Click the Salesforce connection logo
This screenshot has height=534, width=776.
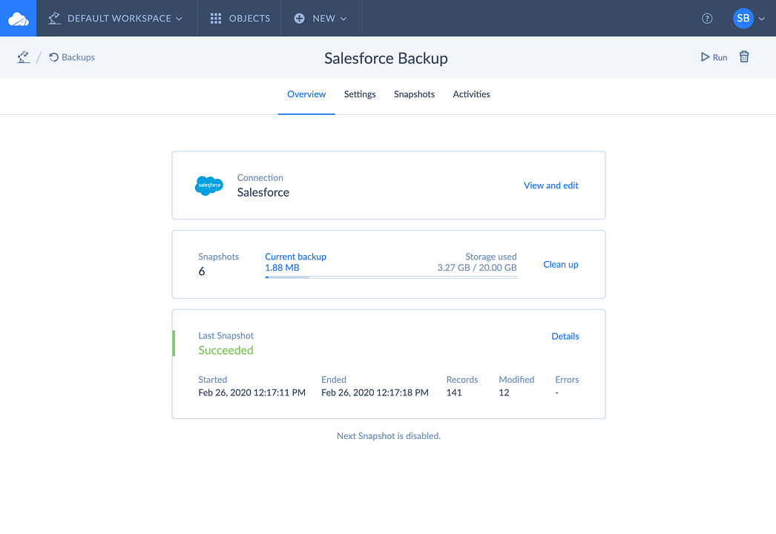point(209,185)
